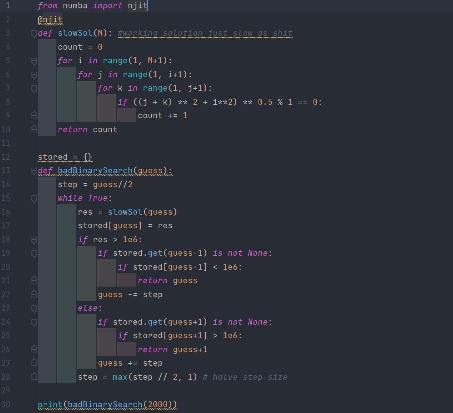Click the 'return count' statement

pyautogui.click(x=87, y=130)
